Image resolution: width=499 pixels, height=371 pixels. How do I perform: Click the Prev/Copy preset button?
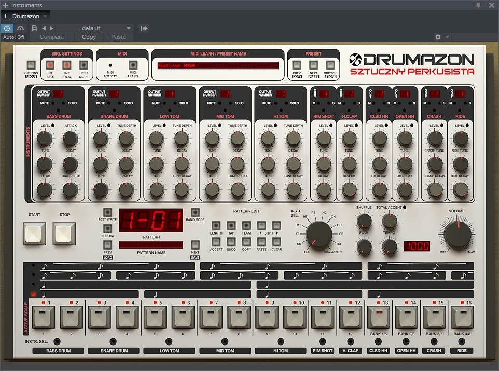pyautogui.click(x=297, y=65)
